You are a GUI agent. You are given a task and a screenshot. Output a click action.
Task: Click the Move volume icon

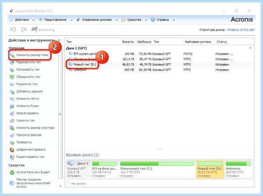pyautogui.click(x=12, y=63)
